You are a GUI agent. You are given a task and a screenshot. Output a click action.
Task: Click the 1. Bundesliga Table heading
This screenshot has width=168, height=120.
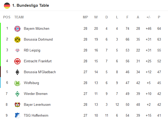point(31,5)
